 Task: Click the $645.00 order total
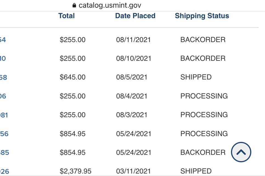point(73,77)
